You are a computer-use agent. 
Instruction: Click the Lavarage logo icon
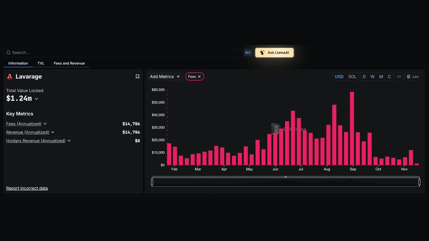pyautogui.click(x=10, y=77)
